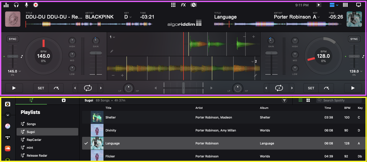Open the FX panel
367x162 pixels.
[x=183, y=5]
